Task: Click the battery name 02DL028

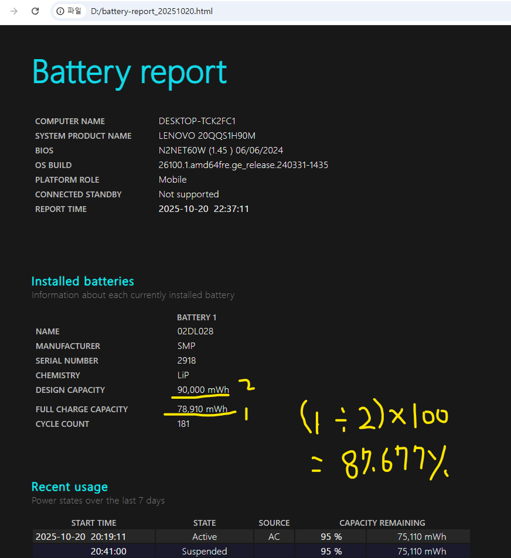Action: click(x=195, y=331)
